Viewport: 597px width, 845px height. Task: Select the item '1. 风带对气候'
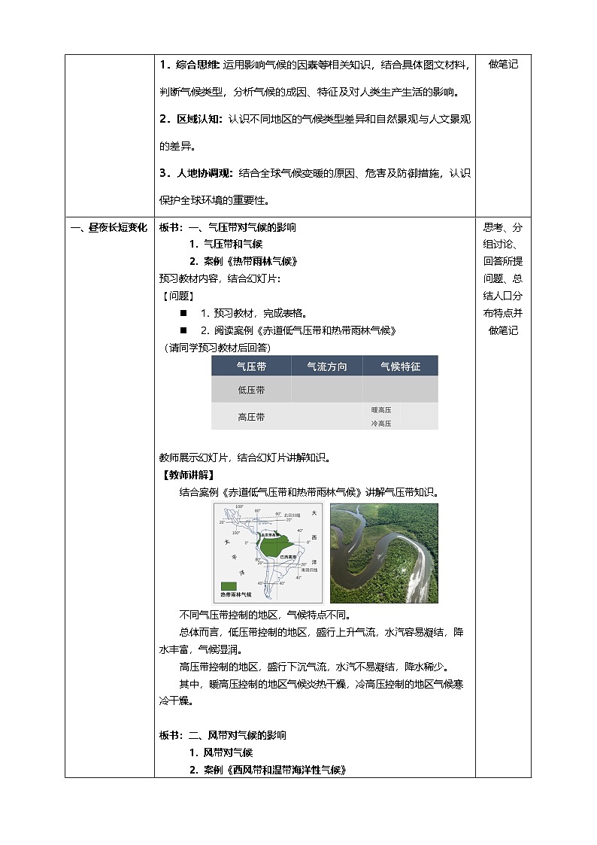click(x=221, y=752)
